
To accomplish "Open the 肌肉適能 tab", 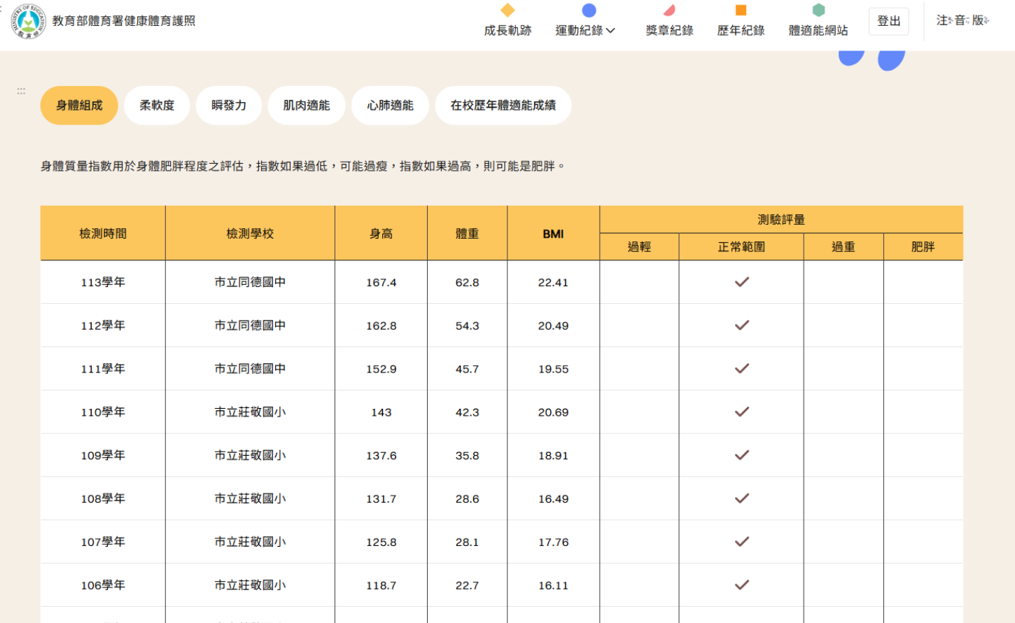I will click(306, 105).
